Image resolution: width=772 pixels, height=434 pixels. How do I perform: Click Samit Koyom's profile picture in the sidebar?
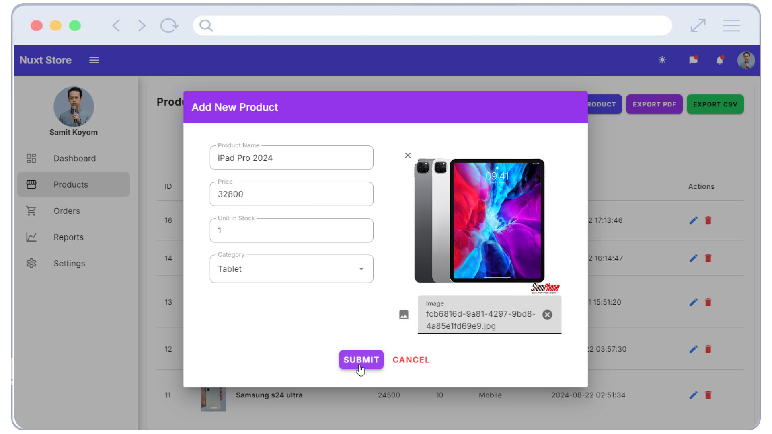pos(74,106)
